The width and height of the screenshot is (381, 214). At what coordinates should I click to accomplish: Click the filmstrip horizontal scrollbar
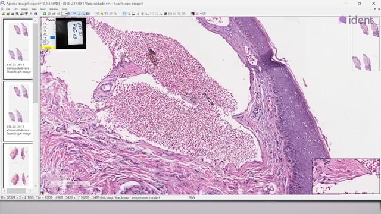coord(17,191)
